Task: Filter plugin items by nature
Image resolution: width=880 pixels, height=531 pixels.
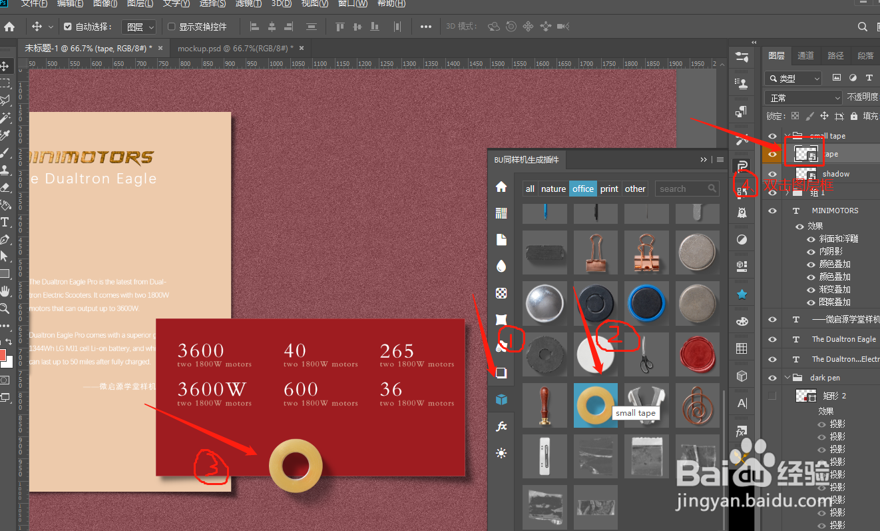Action: coord(553,189)
